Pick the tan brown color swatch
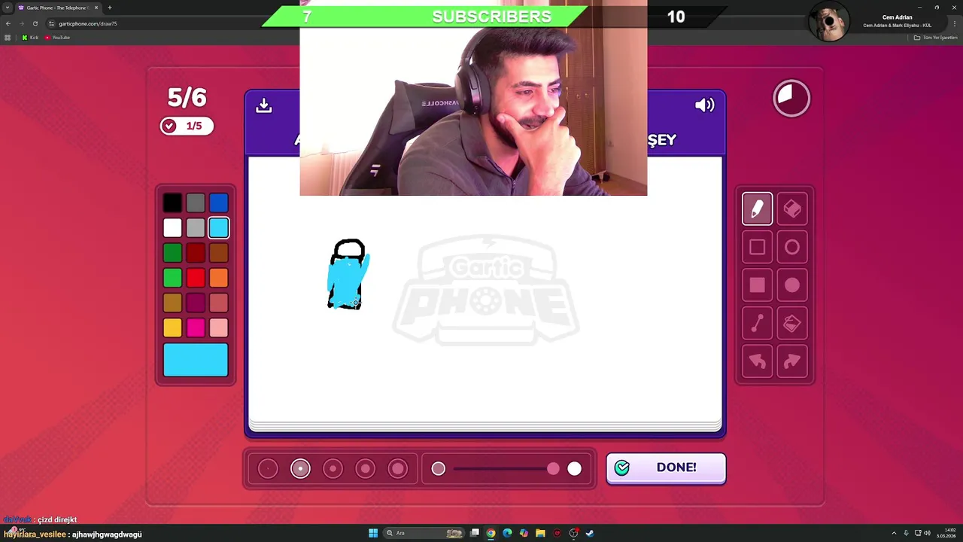Screen dimensions: 963x542 (x=172, y=303)
